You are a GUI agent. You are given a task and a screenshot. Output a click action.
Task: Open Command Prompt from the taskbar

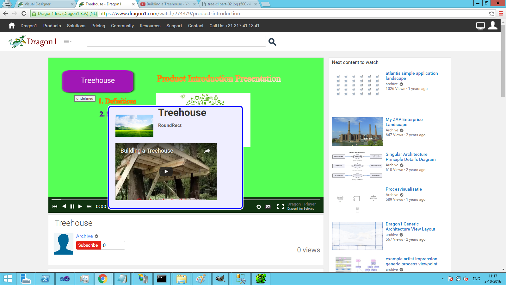pyautogui.click(x=162, y=279)
